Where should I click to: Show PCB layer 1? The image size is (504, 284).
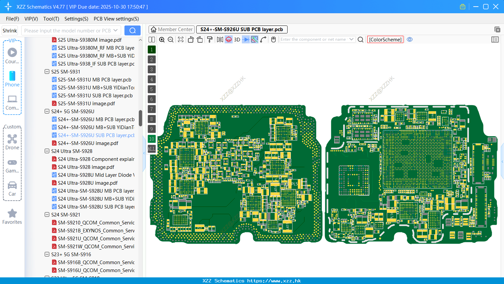click(x=152, y=49)
